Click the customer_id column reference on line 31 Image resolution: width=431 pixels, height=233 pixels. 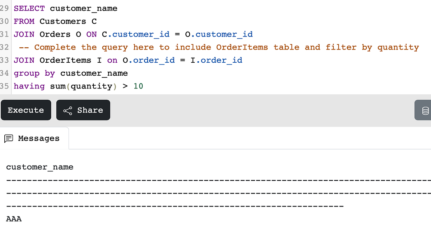139,34
